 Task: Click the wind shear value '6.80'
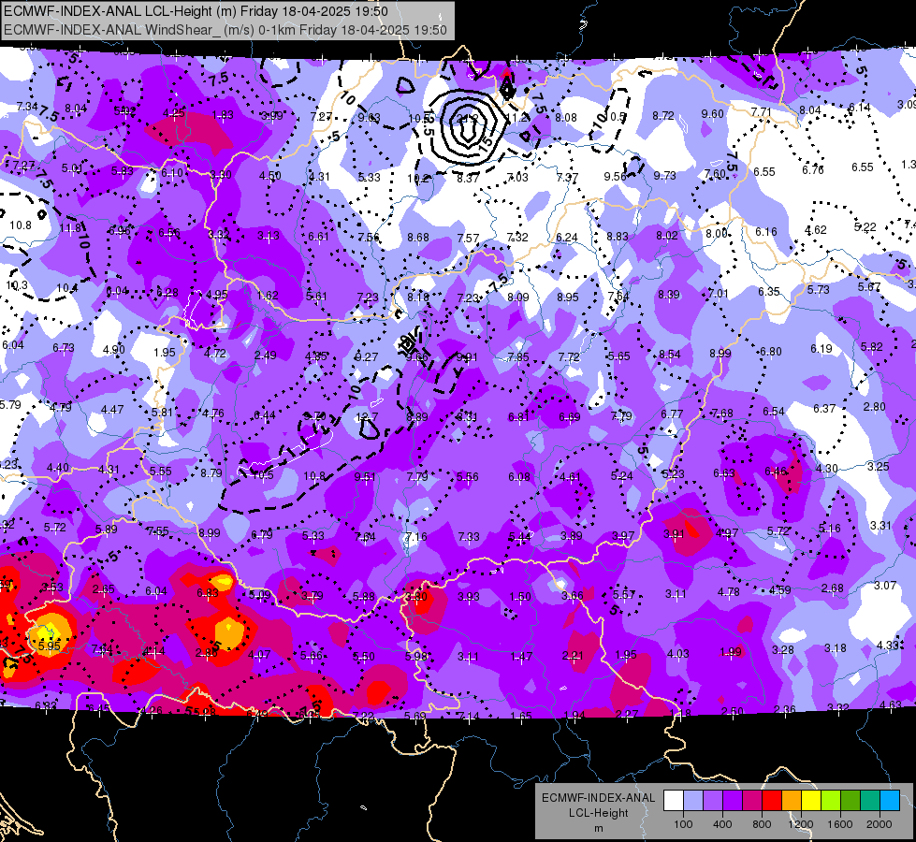click(771, 352)
